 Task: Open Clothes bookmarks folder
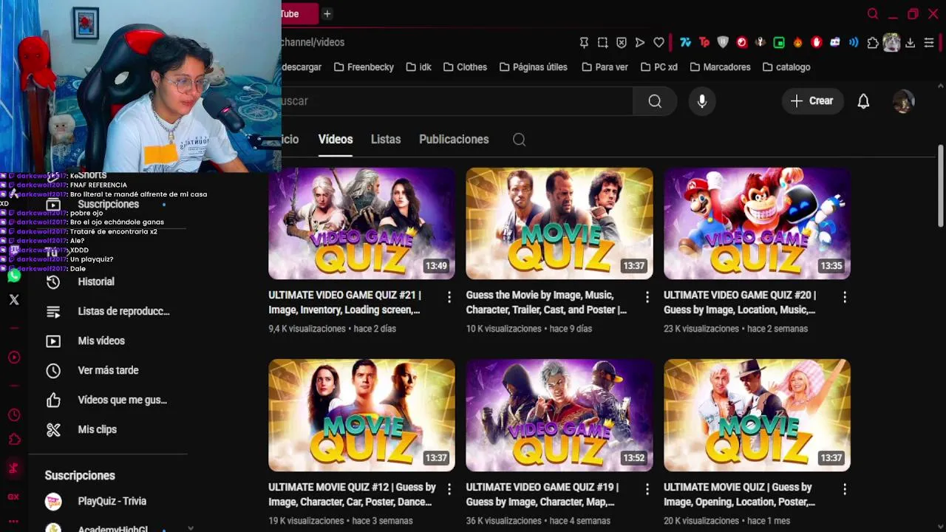point(465,67)
